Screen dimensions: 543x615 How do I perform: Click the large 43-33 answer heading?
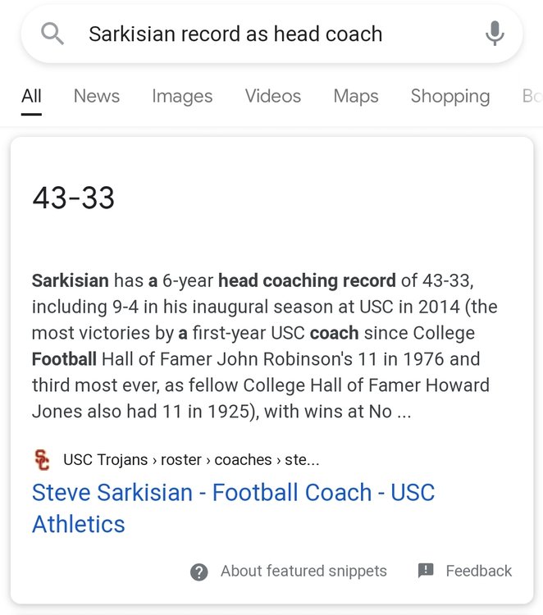point(74,198)
